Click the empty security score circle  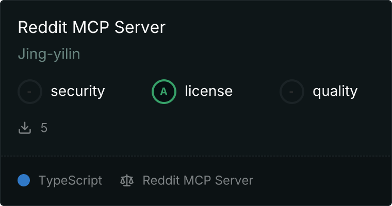tap(30, 92)
